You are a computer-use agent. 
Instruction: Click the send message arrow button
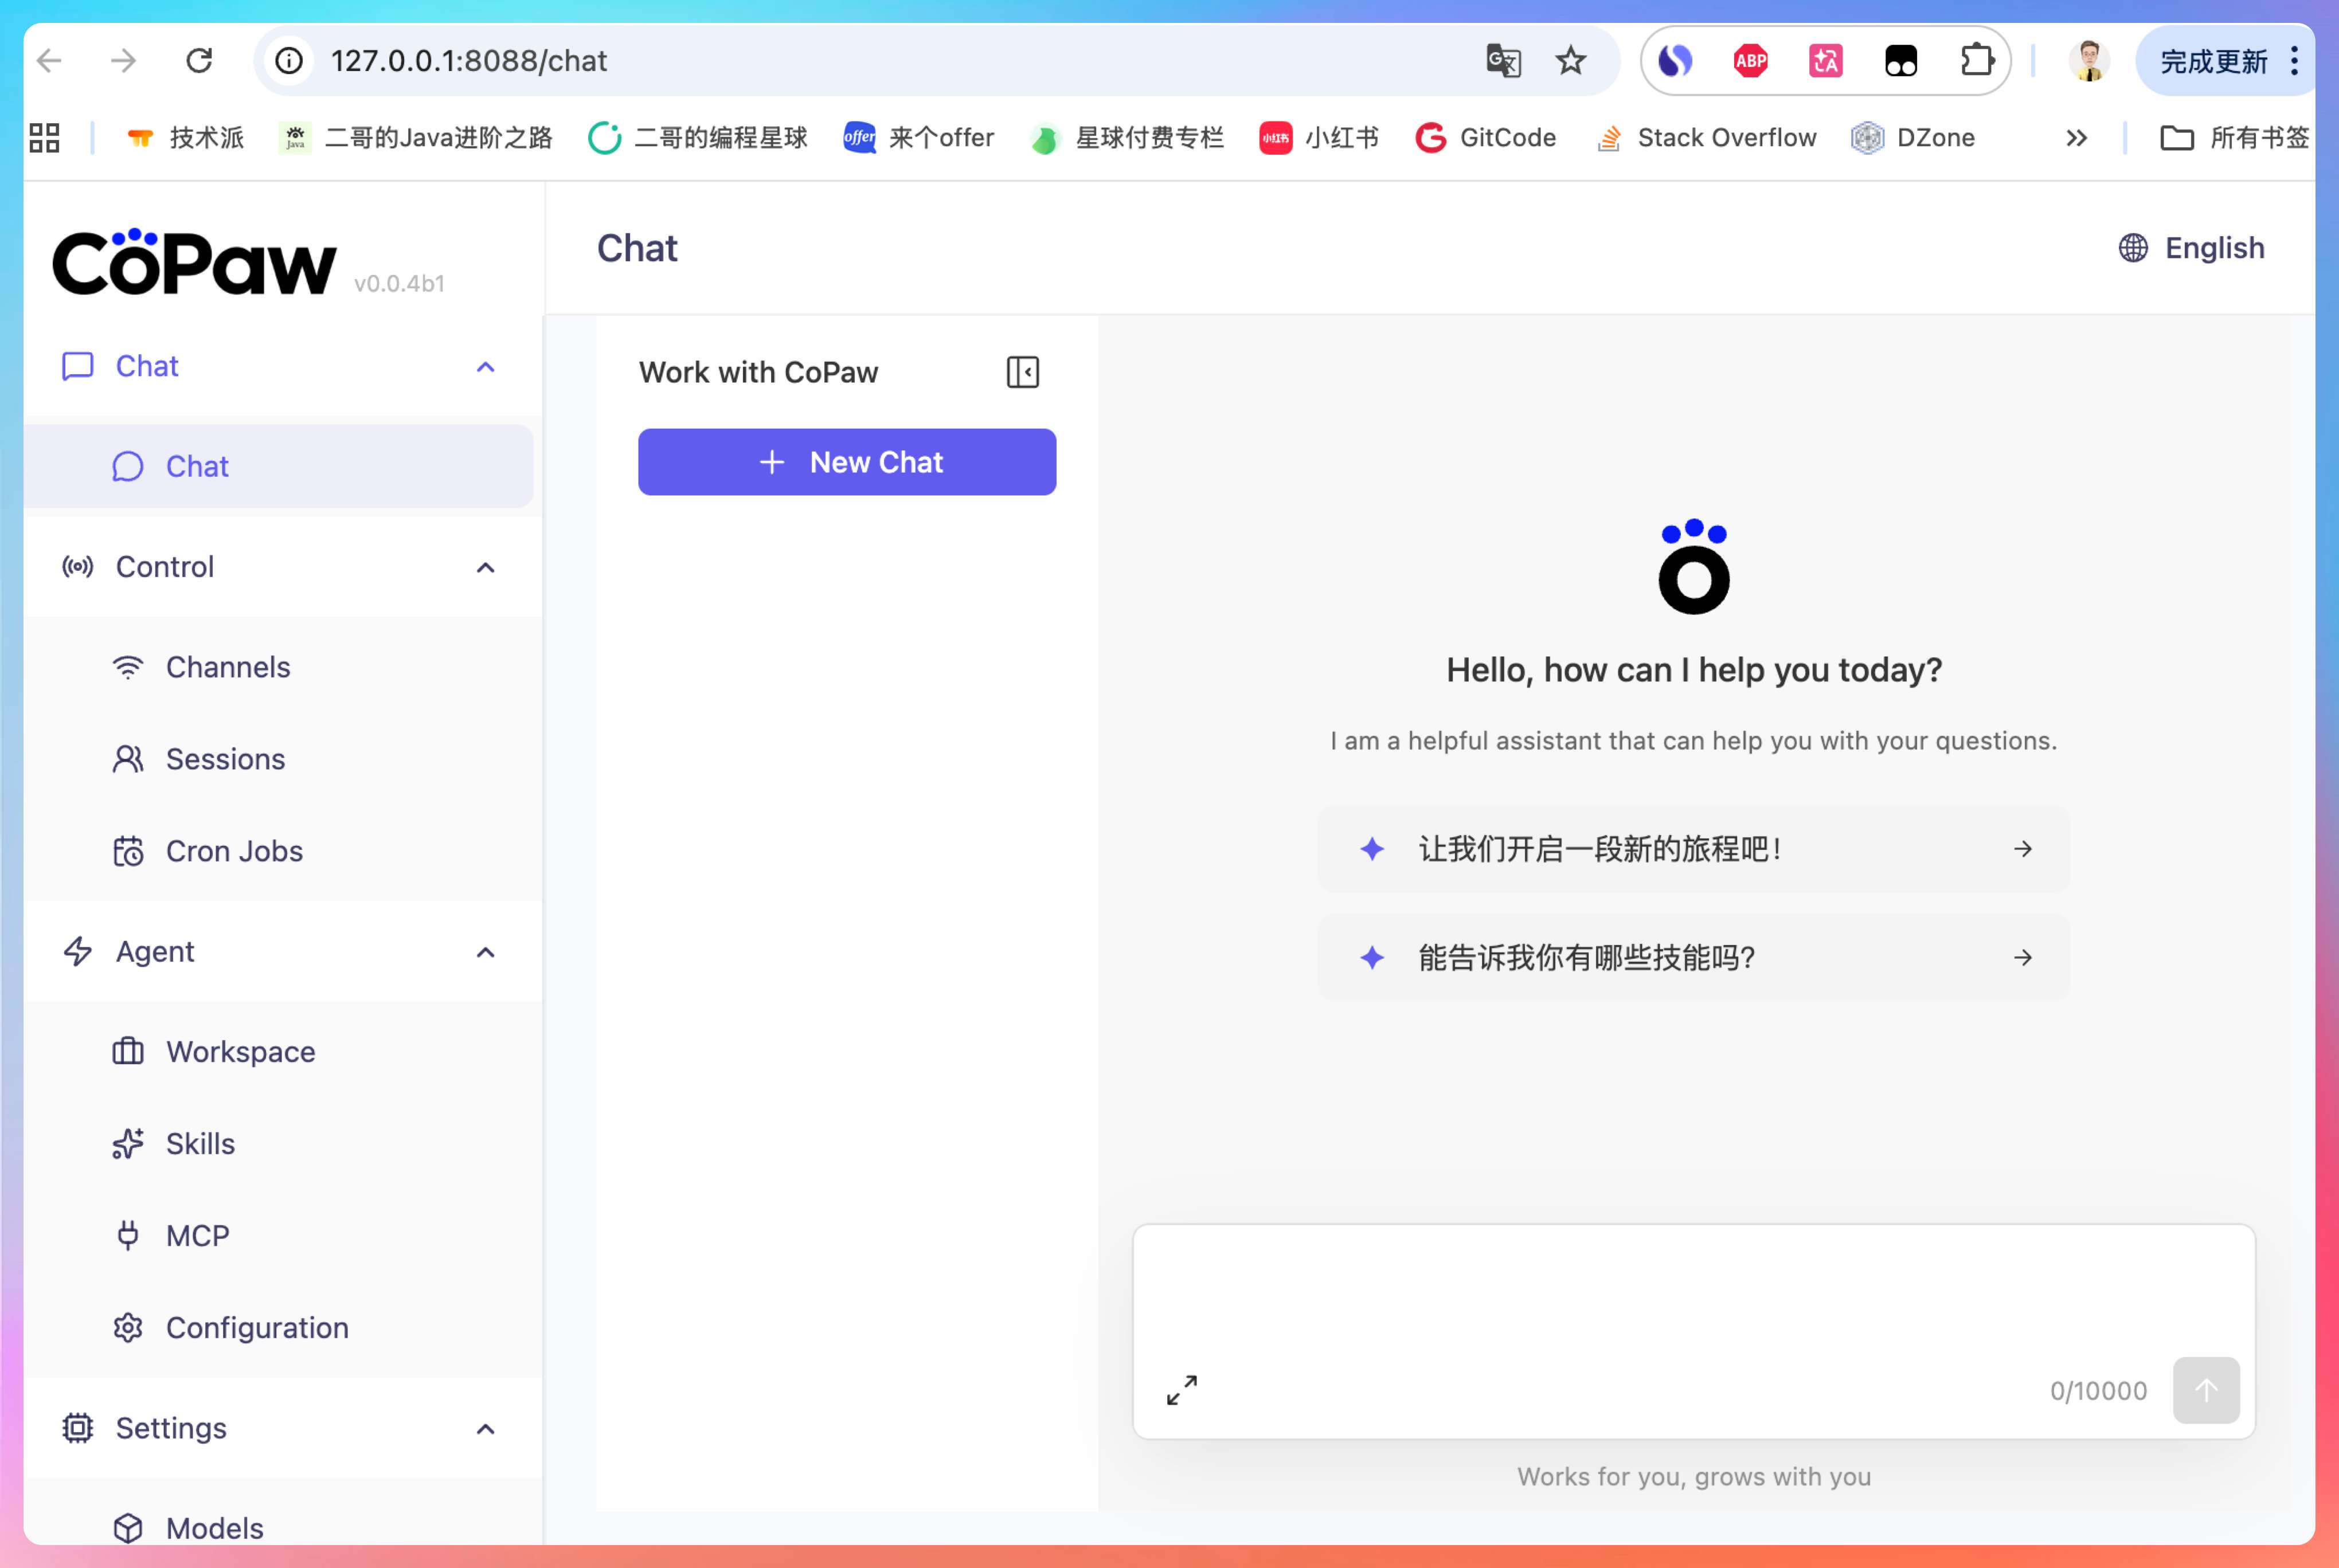pos(2205,1390)
